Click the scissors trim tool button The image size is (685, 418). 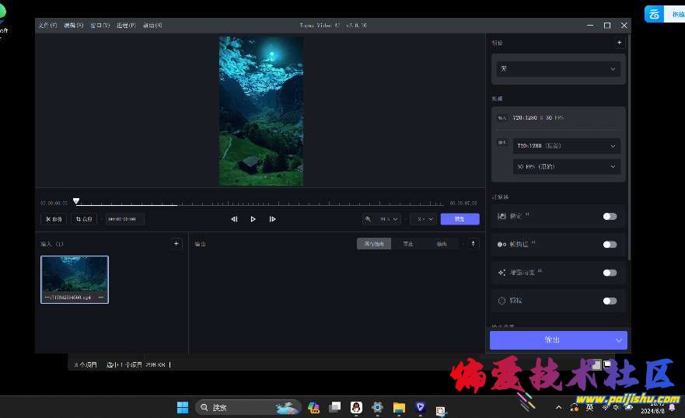click(54, 219)
